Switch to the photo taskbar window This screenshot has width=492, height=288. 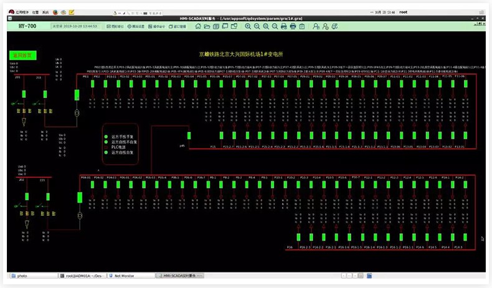point(22,276)
